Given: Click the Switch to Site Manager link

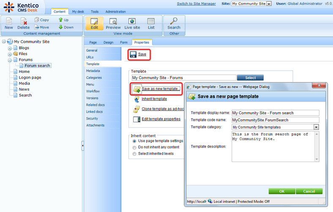Looking at the screenshot, I should (x=196, y=4).
